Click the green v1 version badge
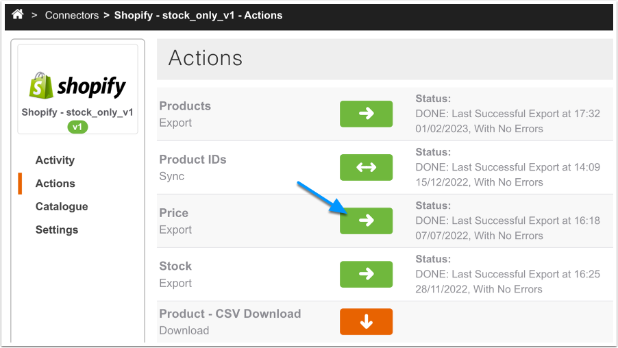 click(x=77, y=127)
